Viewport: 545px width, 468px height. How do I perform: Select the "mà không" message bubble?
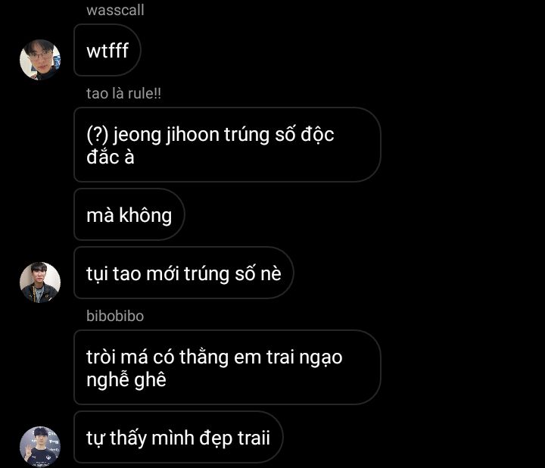coord(129,214)
